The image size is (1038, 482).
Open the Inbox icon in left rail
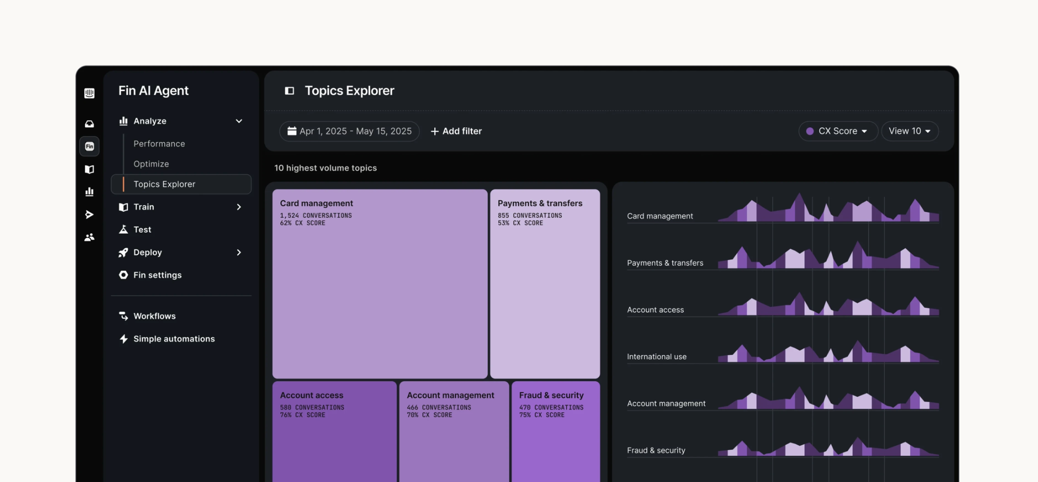click(x=89, y=124)
